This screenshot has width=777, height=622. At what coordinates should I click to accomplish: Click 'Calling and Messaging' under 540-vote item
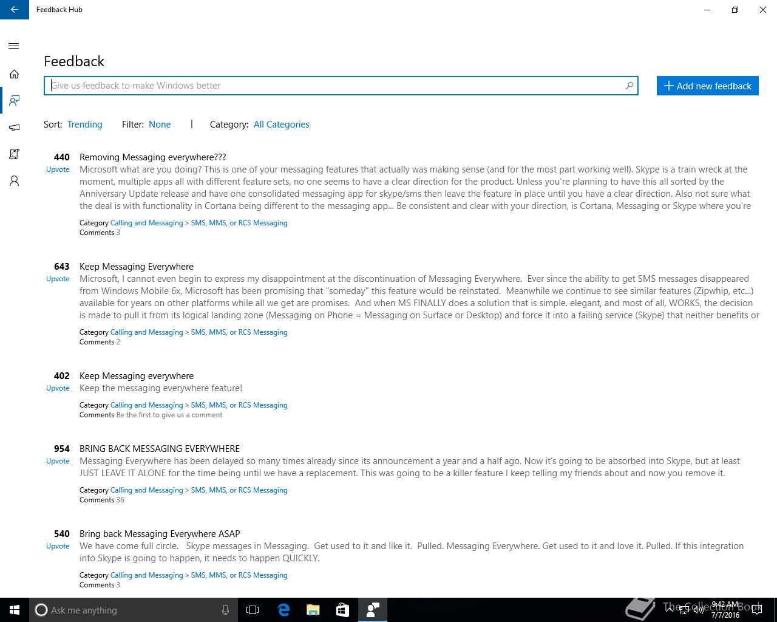tap(146, 575)
